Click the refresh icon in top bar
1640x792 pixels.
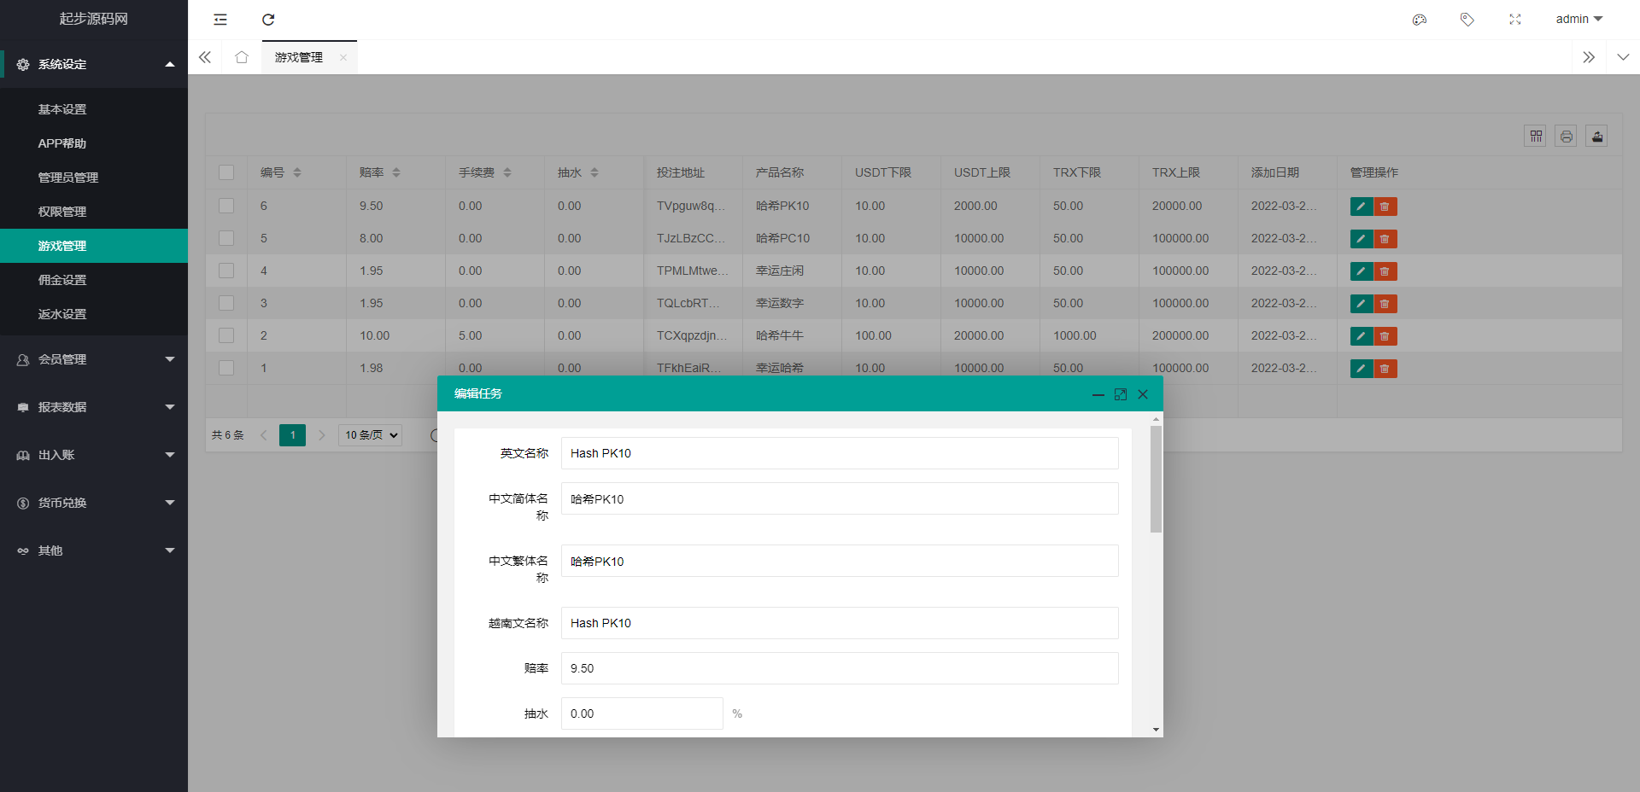tap(268, 20)
